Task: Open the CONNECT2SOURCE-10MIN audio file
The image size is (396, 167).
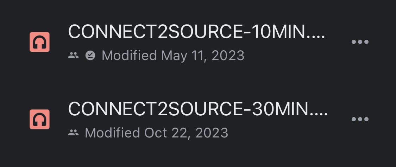Action: [196, 32]
